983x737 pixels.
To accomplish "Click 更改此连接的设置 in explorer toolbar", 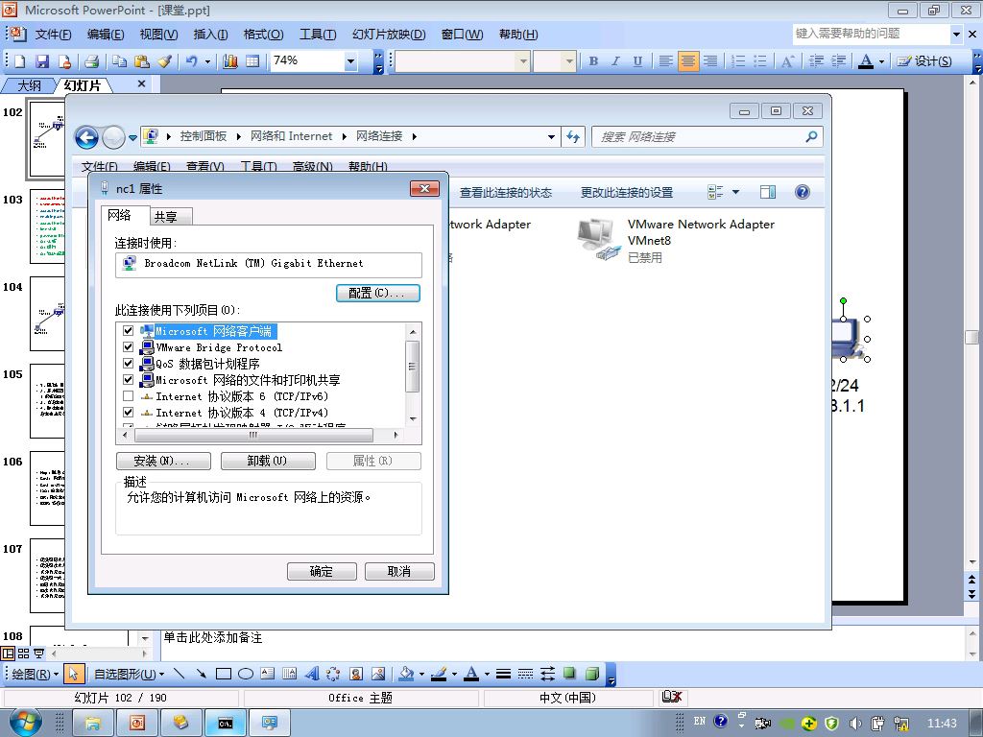I will tap(626, 192).
